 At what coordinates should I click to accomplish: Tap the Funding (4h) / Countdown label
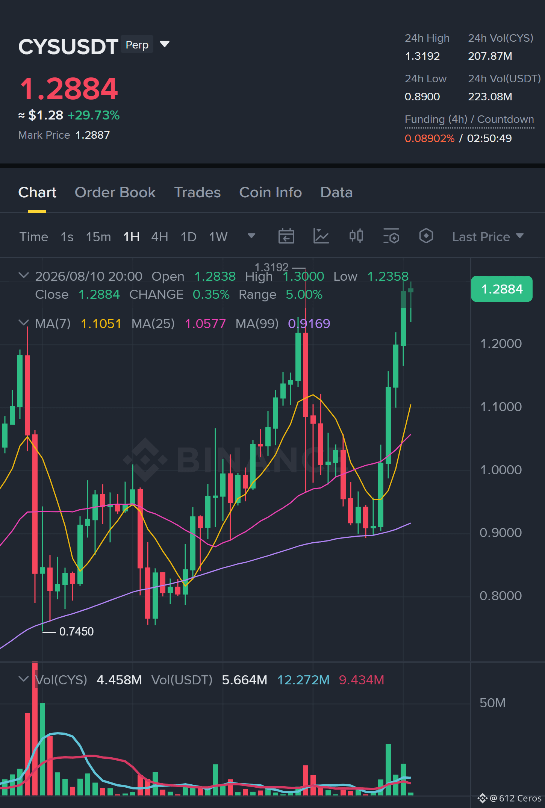[469, 119]
